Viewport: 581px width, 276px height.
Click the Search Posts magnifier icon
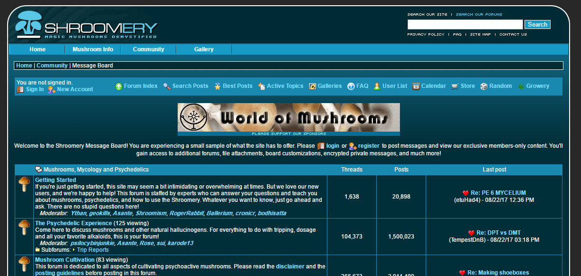click(x=167, y=86)
